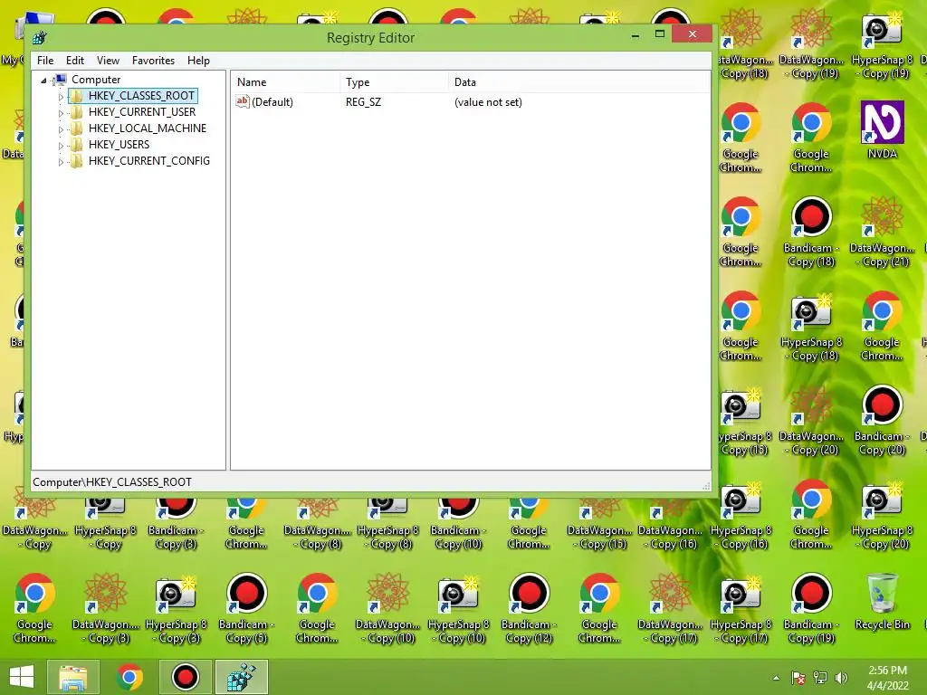Select HyperSnap 8 - Copy (18) desktop icon
The image size is (927, 695).
click(x=811, y=326)
